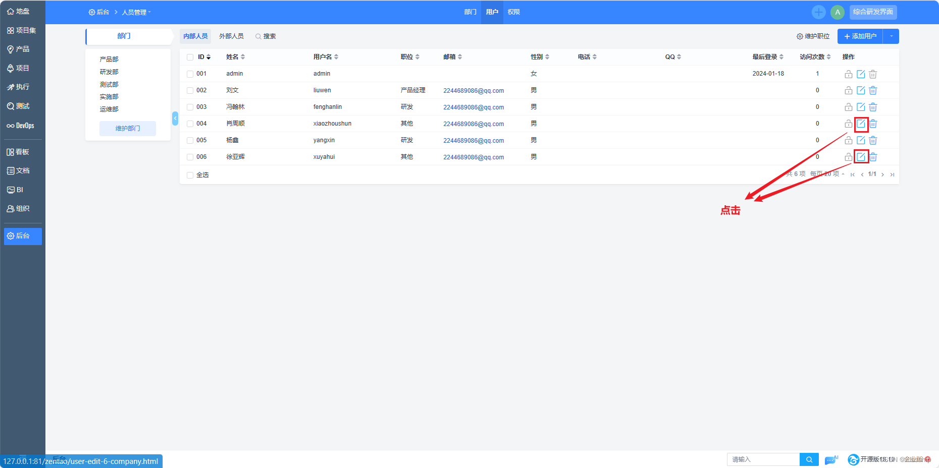Viewport: 939px width, 468px height.
Task: Switch to 部门 top tab
Action: [471, 12]
